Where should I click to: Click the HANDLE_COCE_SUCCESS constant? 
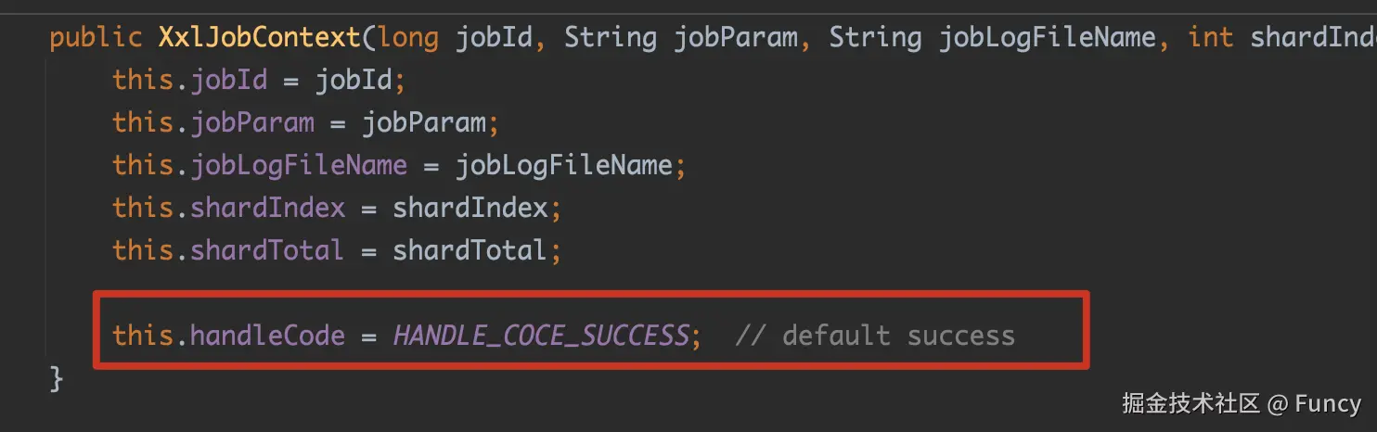[541, 335]
